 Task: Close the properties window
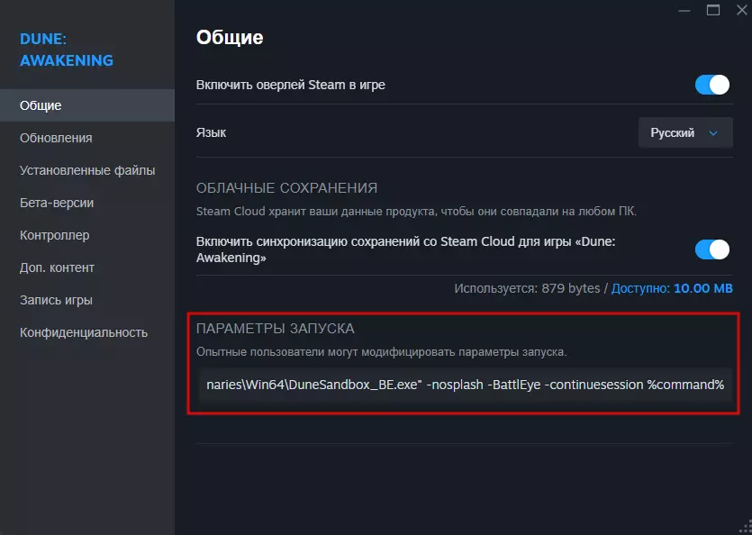pyautogui.click(x=742, y=10)
